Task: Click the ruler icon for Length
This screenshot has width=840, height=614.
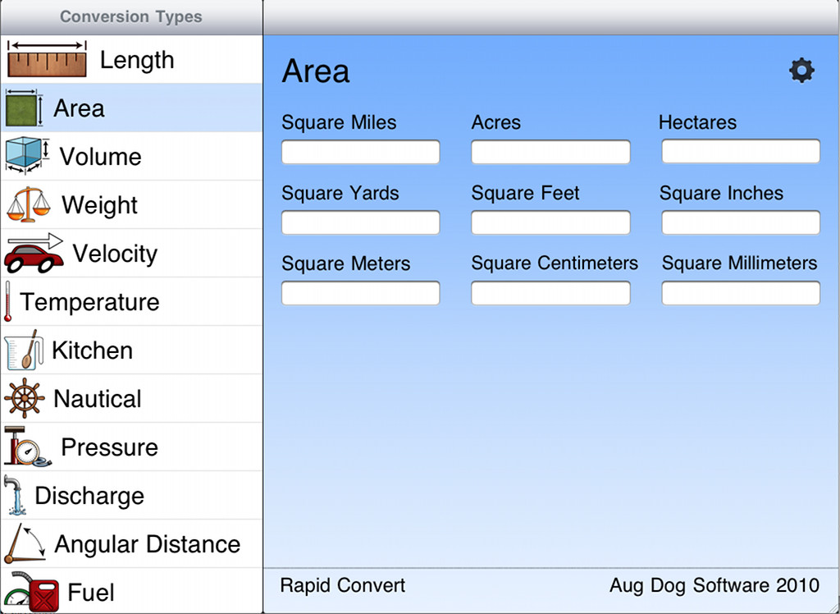Action: pos(47,60)
